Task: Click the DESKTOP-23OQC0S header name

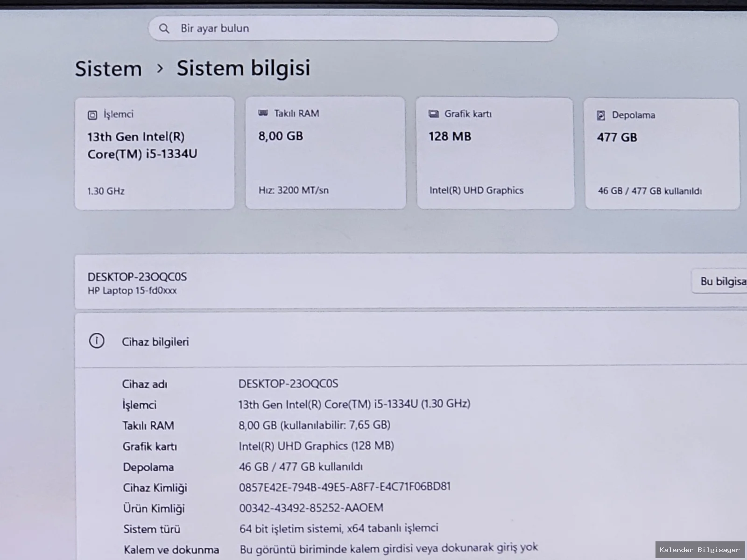Action: click(137, 277)
